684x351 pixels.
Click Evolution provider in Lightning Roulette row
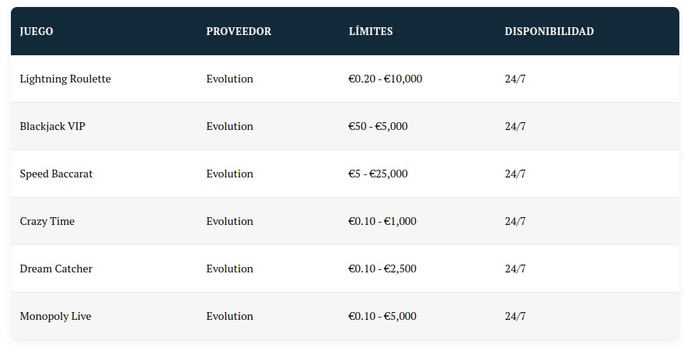(229, 79)
